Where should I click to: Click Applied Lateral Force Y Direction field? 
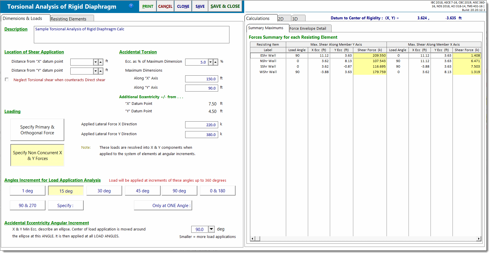tap(202, 135)
